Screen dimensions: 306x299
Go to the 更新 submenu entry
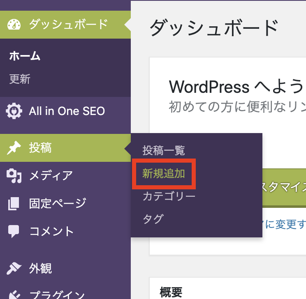point(20,79)
